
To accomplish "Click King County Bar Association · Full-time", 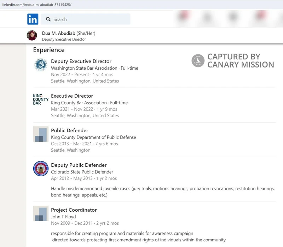I will [x=89, y=103].
